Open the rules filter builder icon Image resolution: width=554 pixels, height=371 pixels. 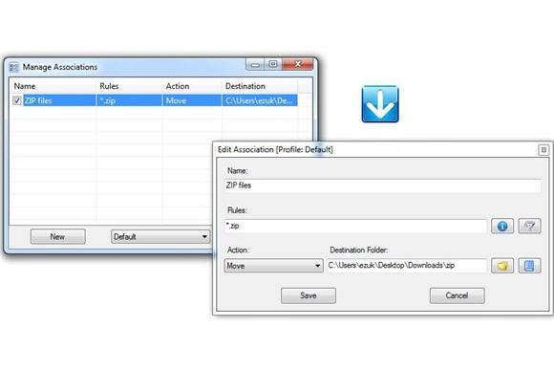coord(529,226)
